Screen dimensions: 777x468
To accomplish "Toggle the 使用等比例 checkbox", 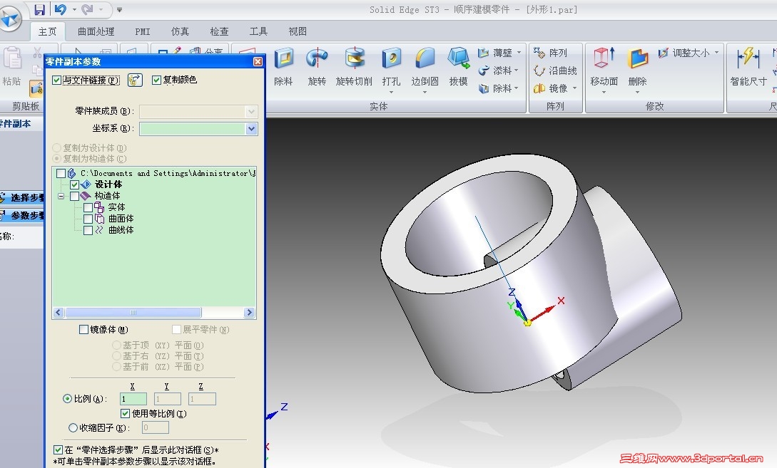I will pos(125,413).
